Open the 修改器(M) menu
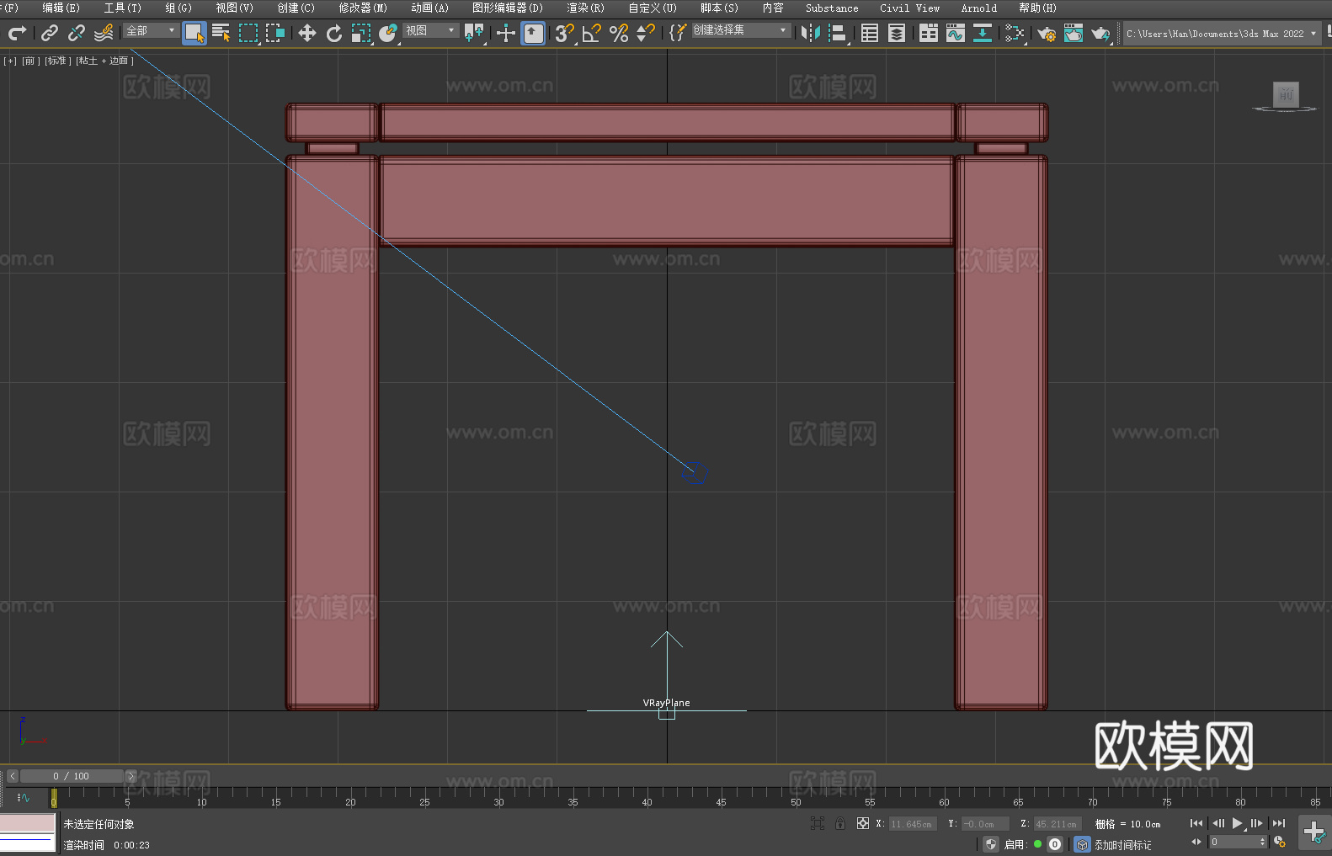 coord(363,8)
